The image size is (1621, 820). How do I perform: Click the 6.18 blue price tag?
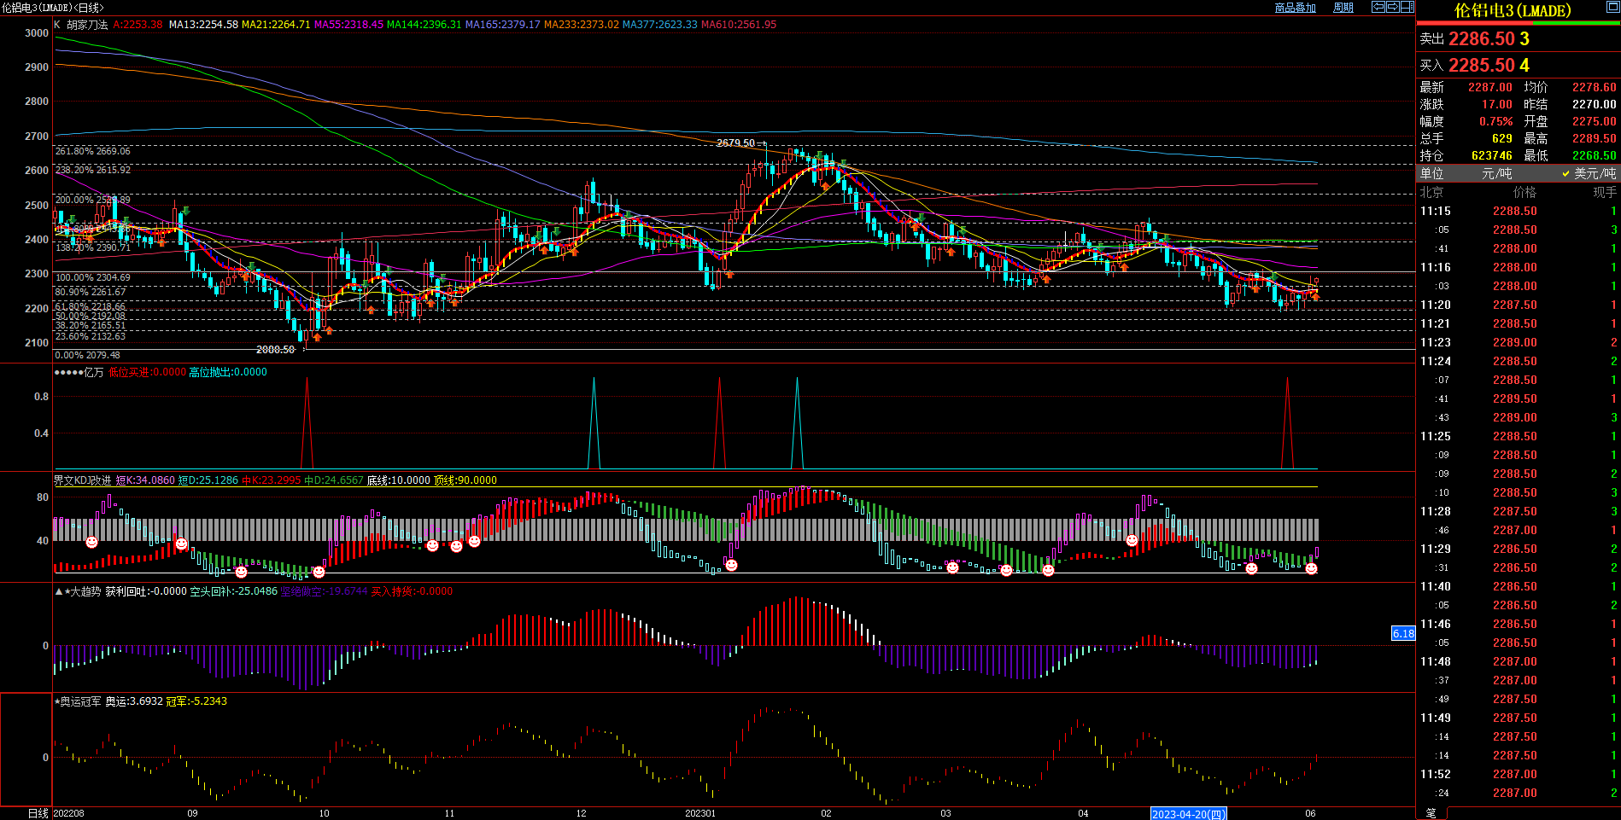pos(1403,633)
